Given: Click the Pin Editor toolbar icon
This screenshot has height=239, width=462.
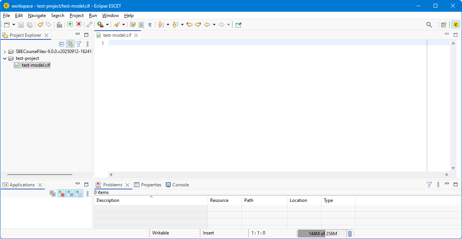Looking at the screenshot, I should pos(238,25).
